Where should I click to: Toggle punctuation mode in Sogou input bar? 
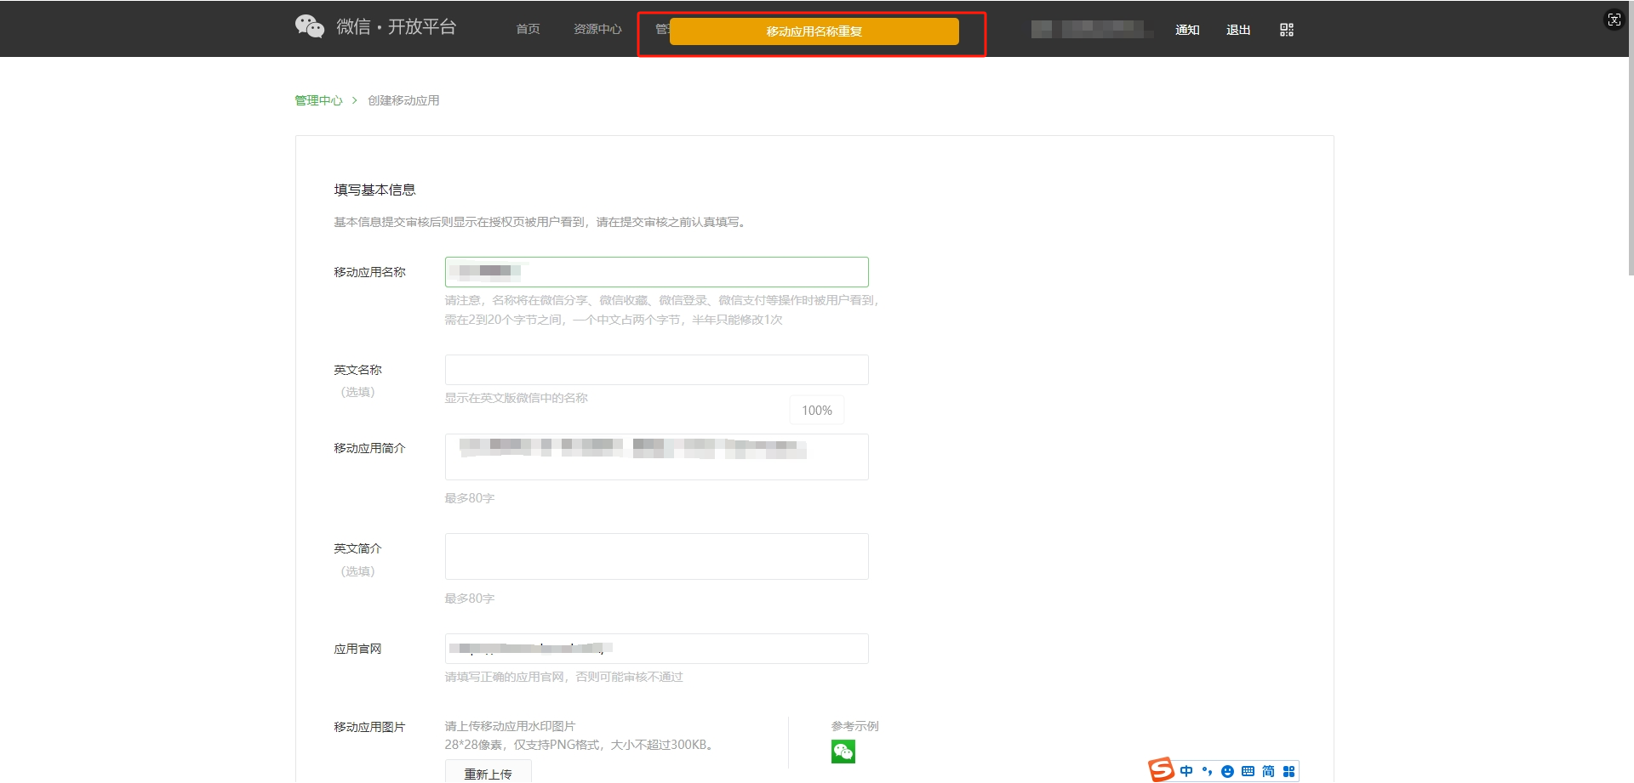(x=1207, y=771)
